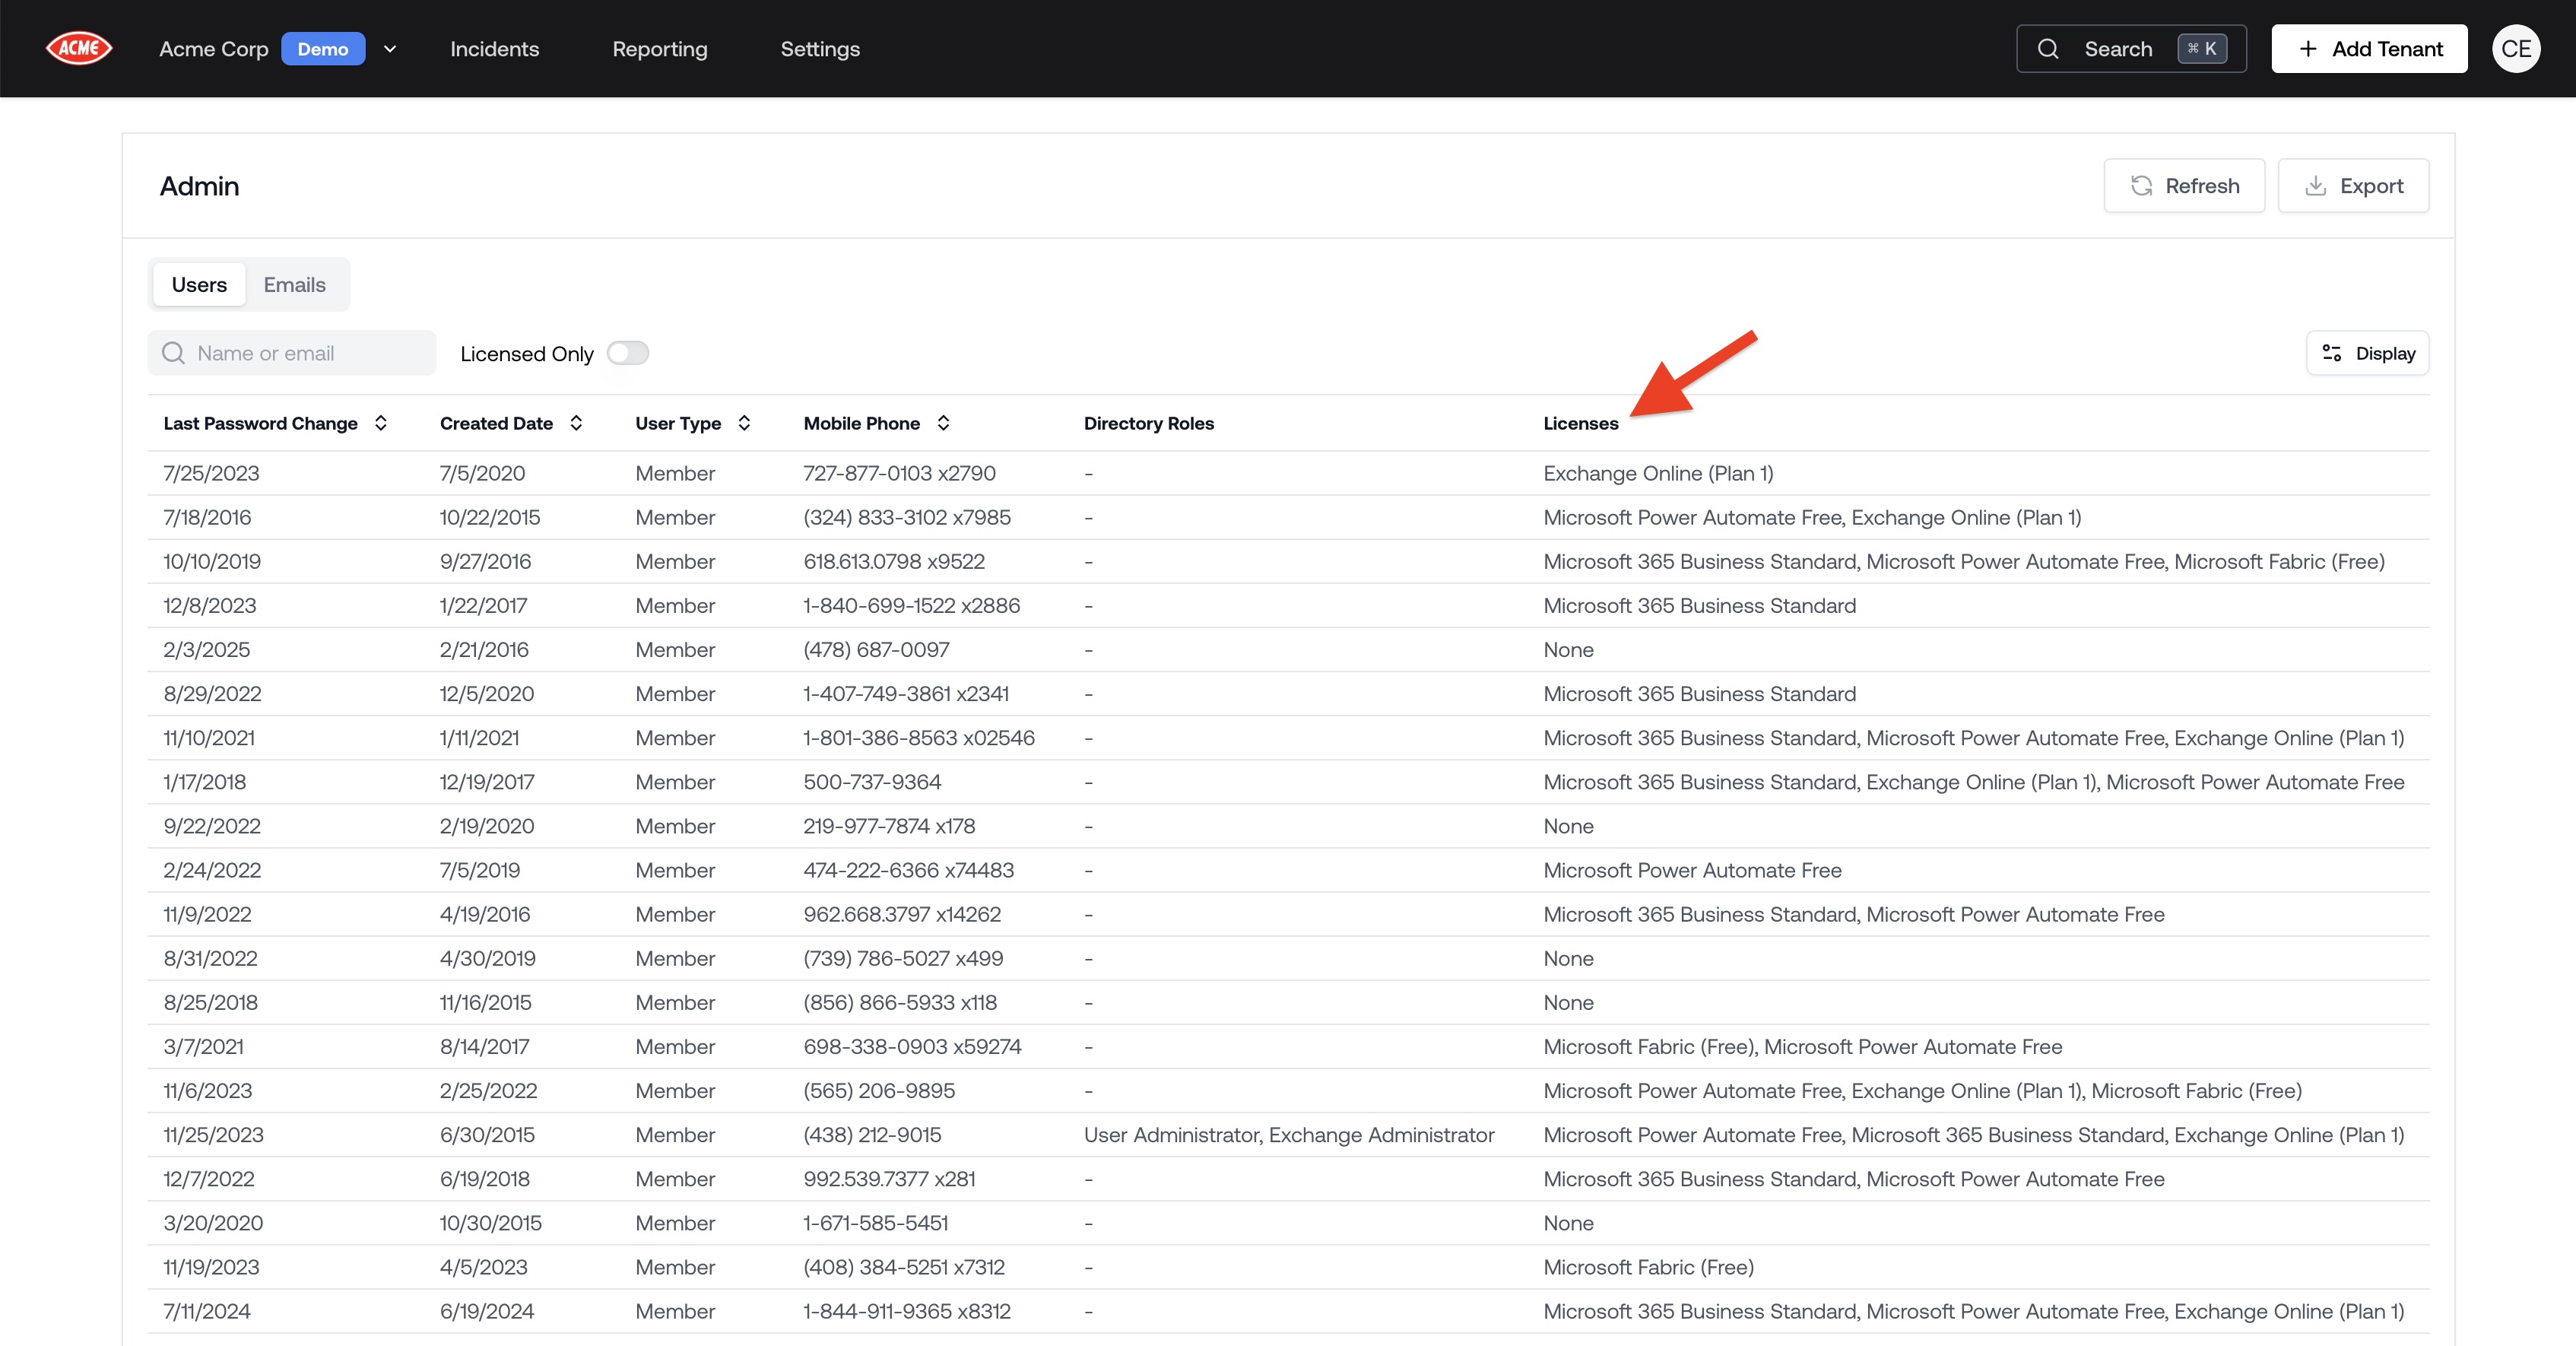The width and height of the screenshot is (2576, 1346).
Task: Click the magnifier icon in name filter
Action: point(174,353)
